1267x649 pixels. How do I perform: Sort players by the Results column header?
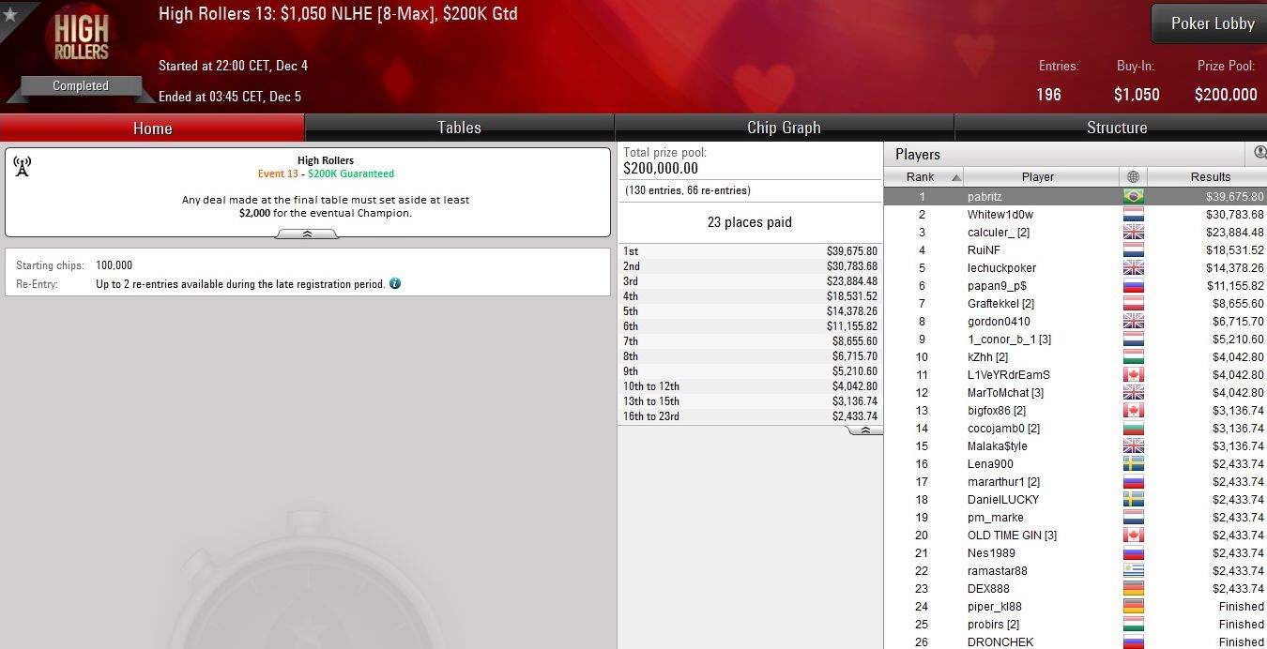tap(1209, 176)
